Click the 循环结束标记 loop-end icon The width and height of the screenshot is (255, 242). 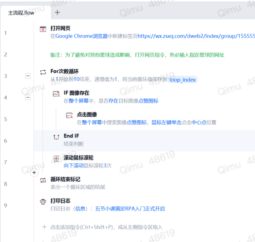tap(43, 180)
